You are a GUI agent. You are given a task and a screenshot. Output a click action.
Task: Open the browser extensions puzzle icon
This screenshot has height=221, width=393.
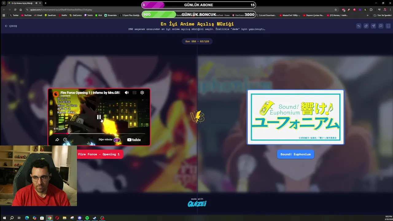click(371, 10)
